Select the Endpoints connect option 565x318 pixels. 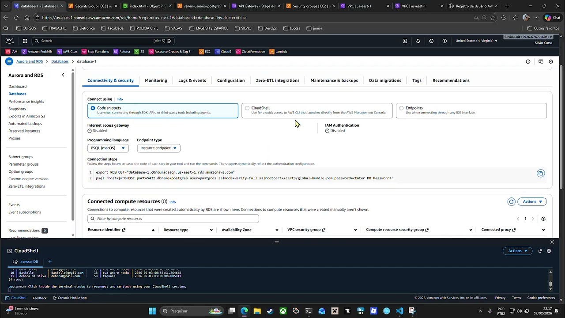(471, 110)
